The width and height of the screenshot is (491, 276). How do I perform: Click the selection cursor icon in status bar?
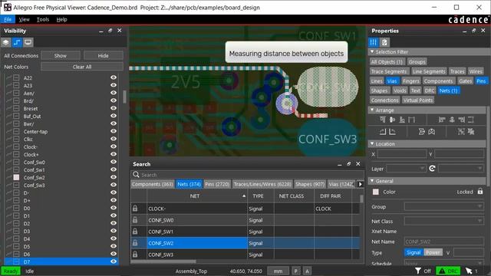469,271
